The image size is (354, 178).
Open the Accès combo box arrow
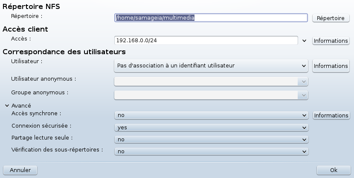pyautogui.click(x=304, y=41)
